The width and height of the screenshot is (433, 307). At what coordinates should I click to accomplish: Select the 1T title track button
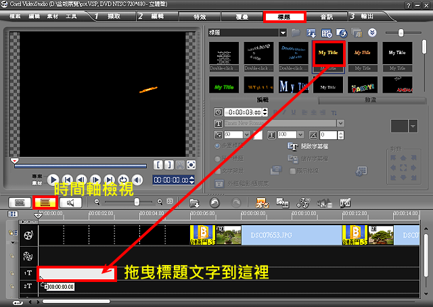[x=28, y=273]
